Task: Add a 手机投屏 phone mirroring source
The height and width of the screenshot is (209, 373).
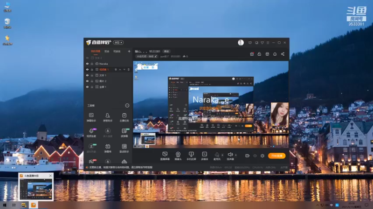Action: 191,156
